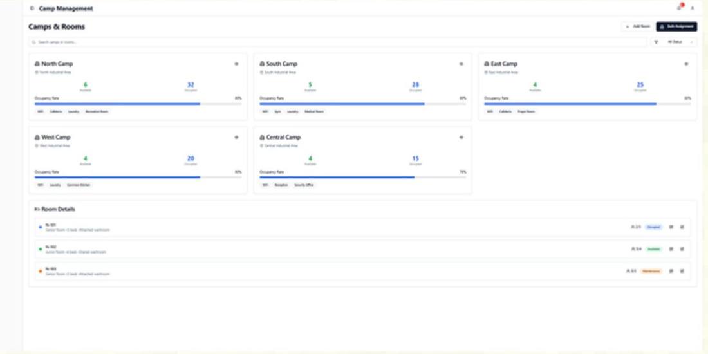Open the user profile icon in header
Viewport: 708px width, 354px height.
[x=693, y=8]
